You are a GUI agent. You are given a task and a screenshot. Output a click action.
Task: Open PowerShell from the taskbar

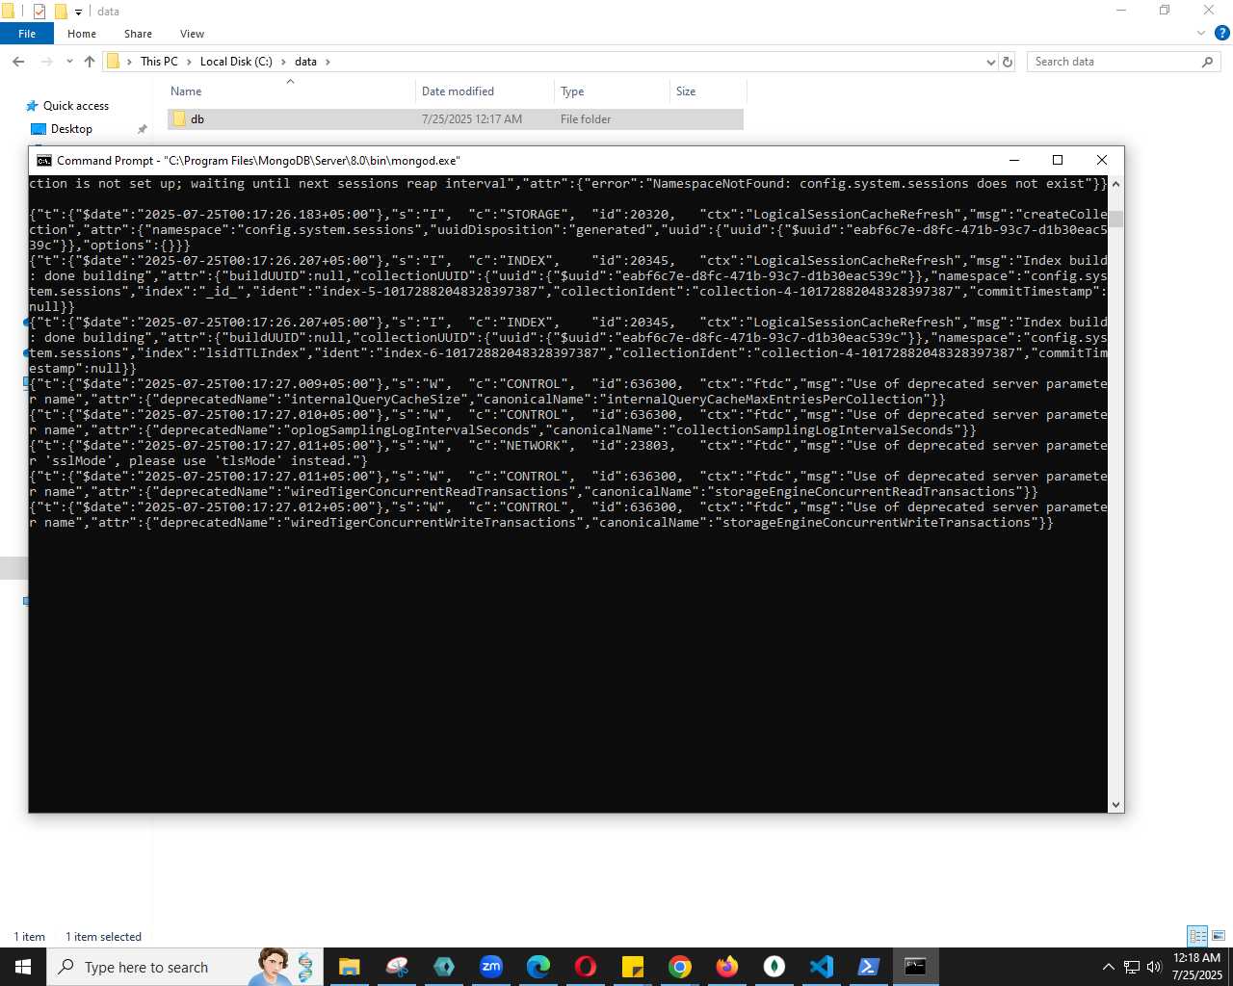(869, 967)
